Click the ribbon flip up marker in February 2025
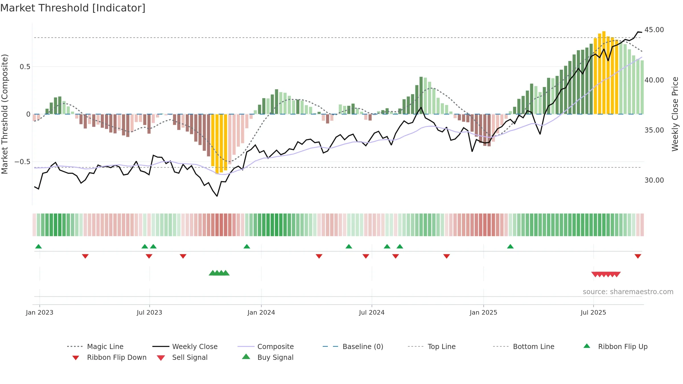 510,246
